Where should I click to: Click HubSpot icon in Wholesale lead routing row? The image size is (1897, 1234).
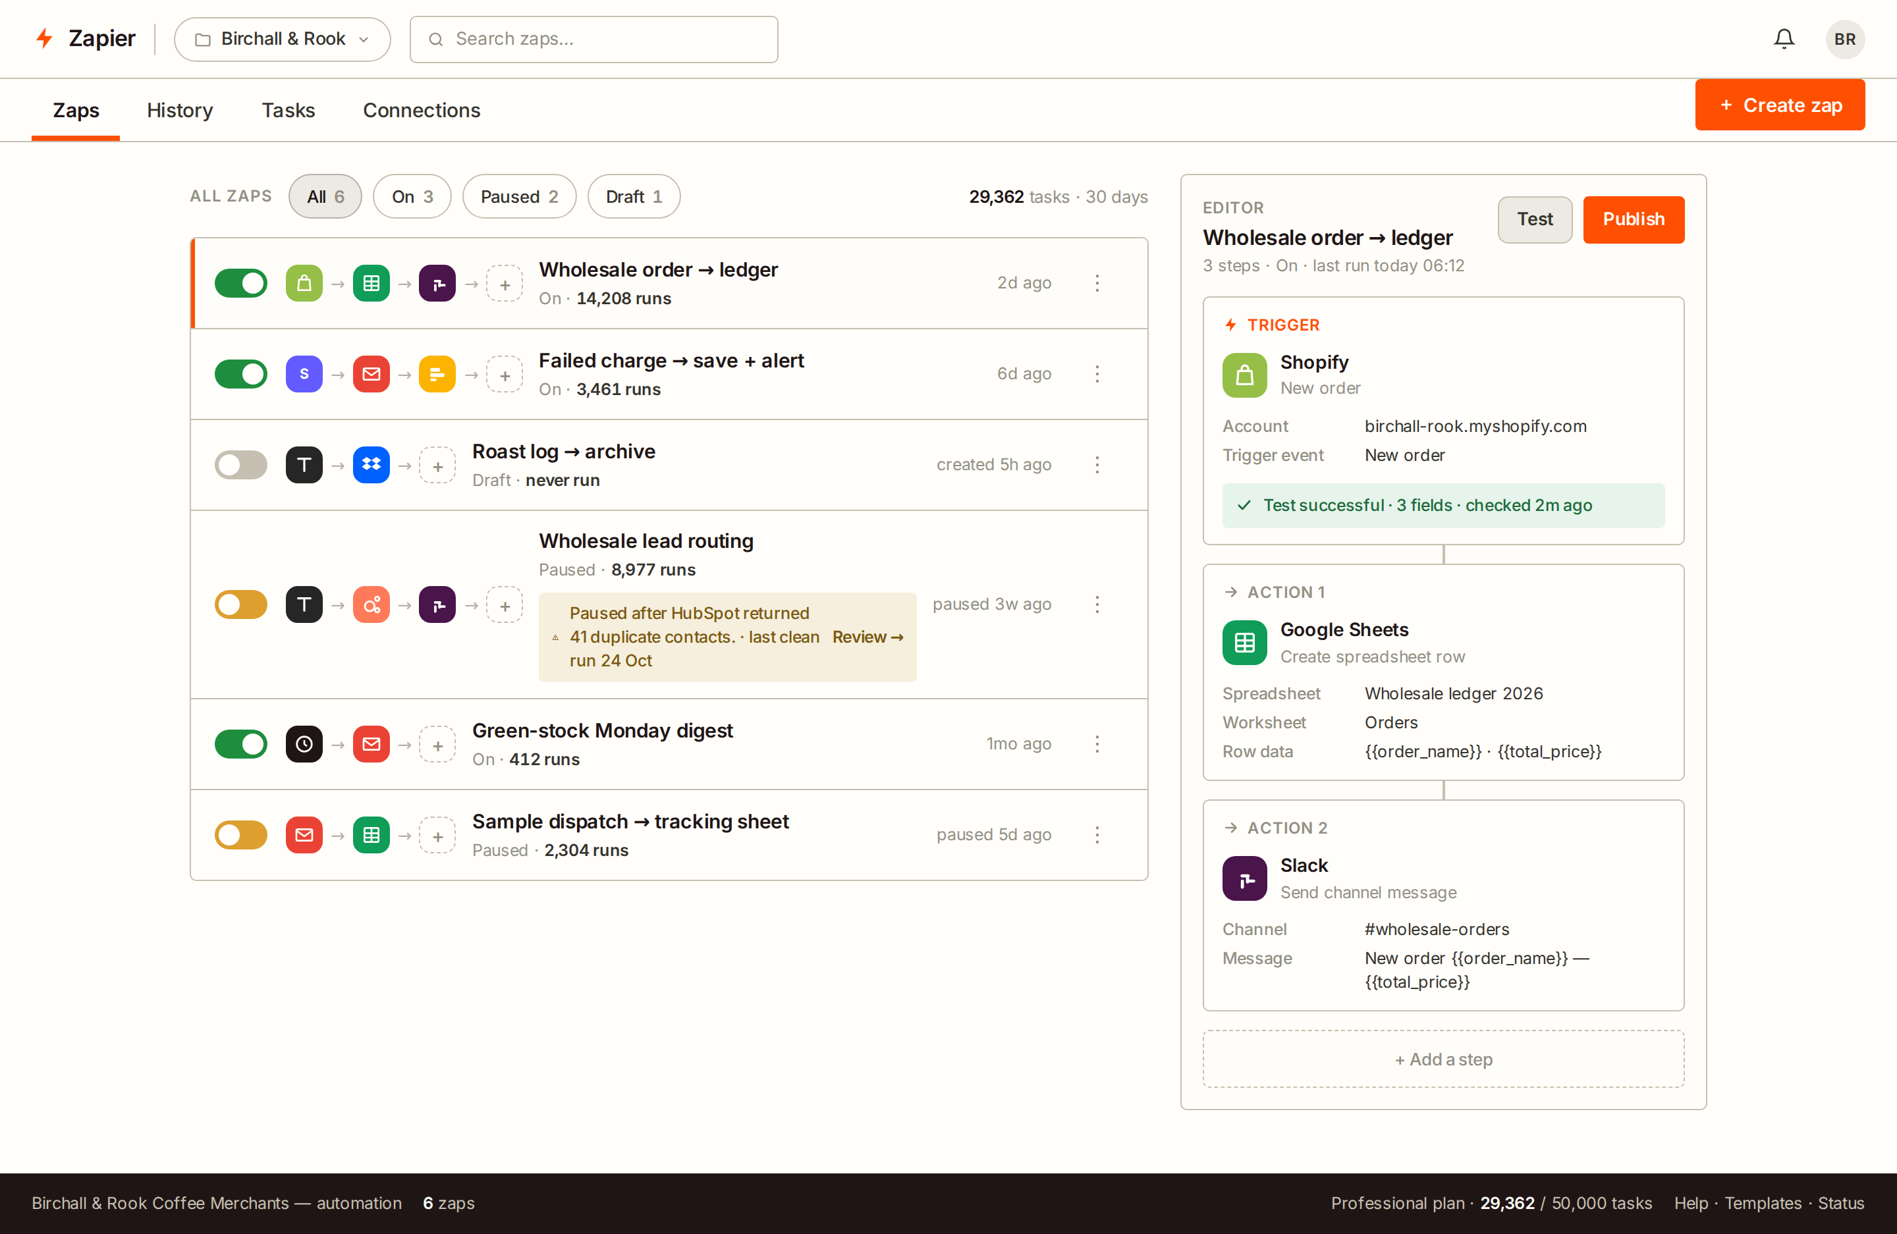pos(371,604)
